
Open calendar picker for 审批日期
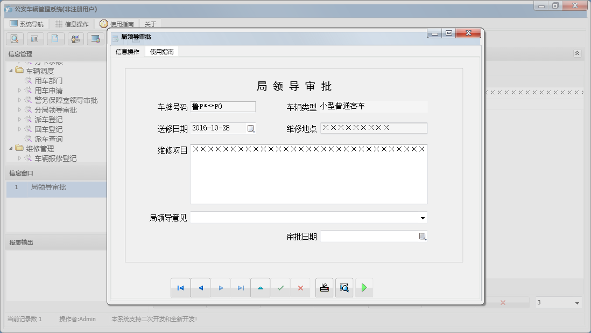423,237
